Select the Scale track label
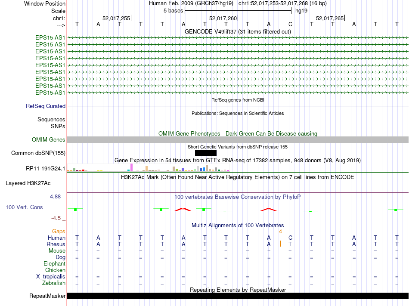 point(58,11)
